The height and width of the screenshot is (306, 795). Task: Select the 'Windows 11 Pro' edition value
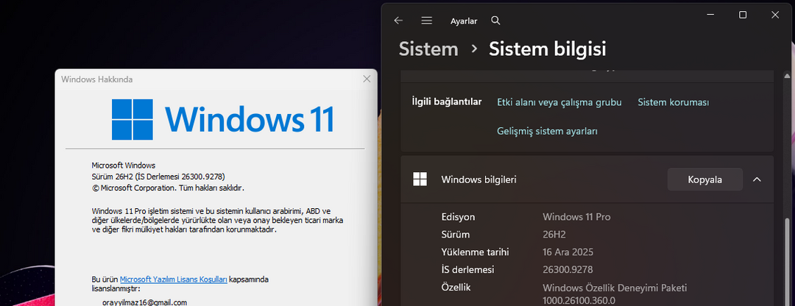pos(576,217)
